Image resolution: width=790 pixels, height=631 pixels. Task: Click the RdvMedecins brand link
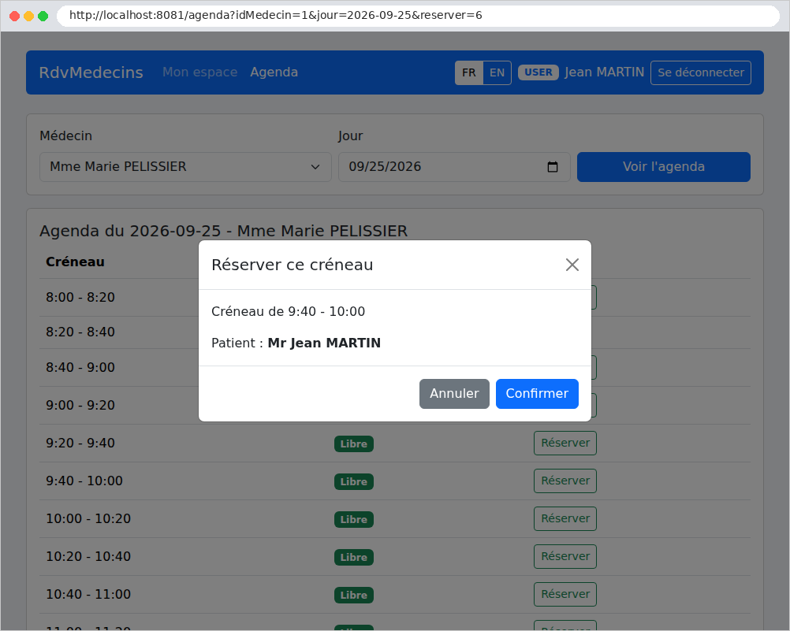click(91, 72)
